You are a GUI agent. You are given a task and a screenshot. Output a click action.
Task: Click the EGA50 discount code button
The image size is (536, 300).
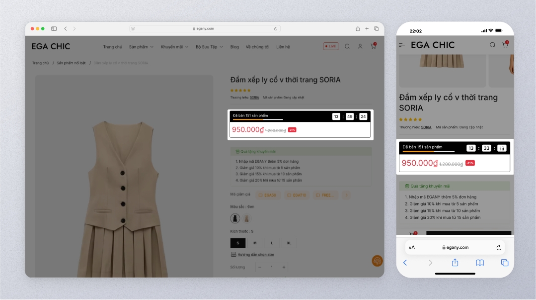pyautogui.click(x=267, y=195)
